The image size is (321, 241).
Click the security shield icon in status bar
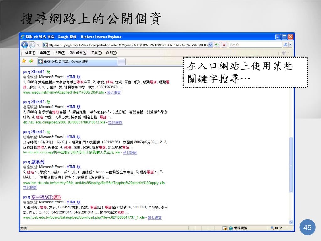click(224, 228)
